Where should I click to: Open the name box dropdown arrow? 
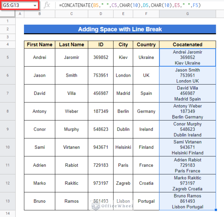[x=35, y=6]
